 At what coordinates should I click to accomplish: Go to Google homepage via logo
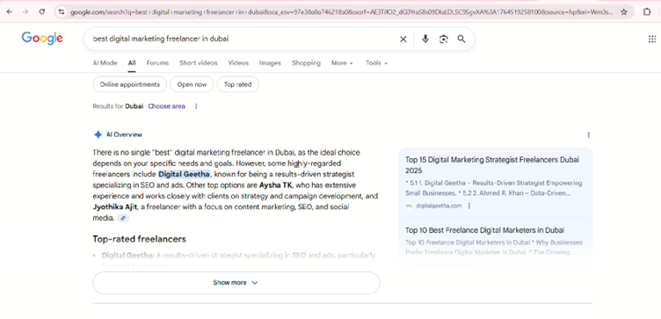pyautogui.click(x=42, y=39)
